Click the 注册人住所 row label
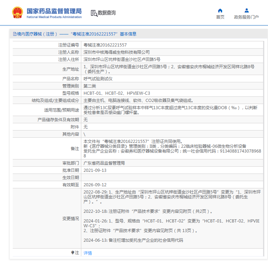Screen dimensions: 268x261 pyautogui.click(x=69, y=60)
